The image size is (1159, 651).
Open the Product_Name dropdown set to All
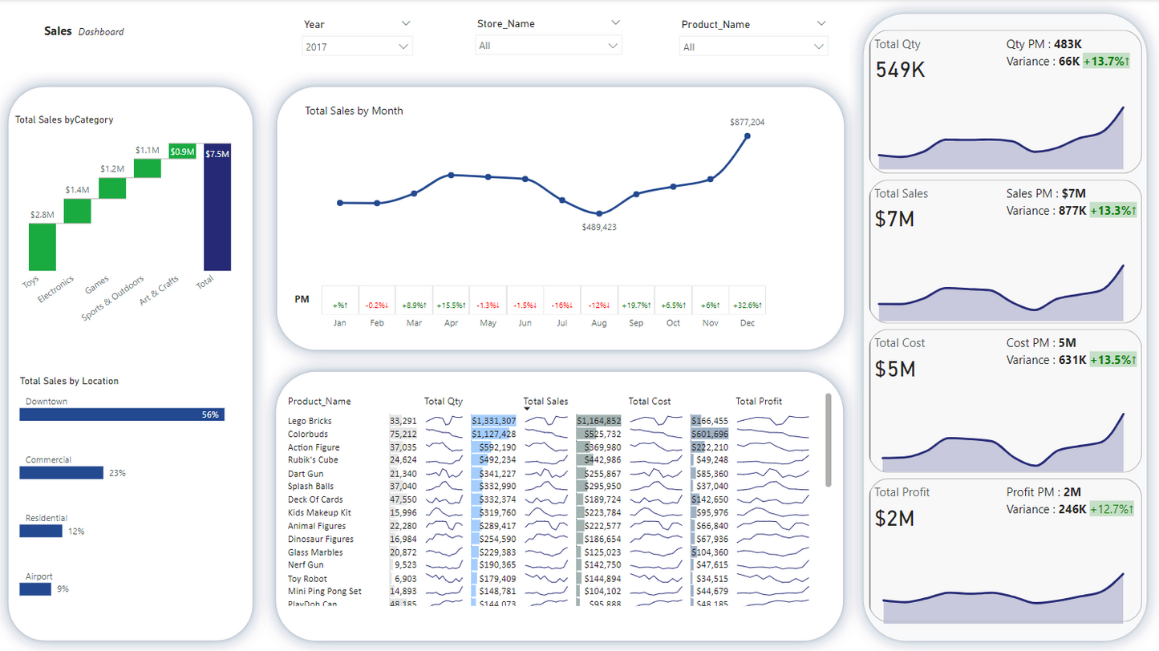click(753, 47)
